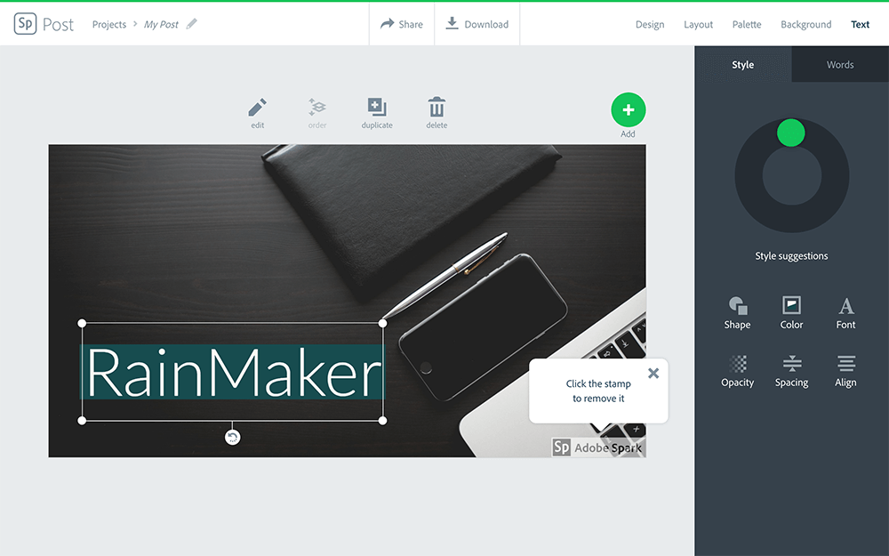Download the post
889x556 pixels.
pos(477,24)
